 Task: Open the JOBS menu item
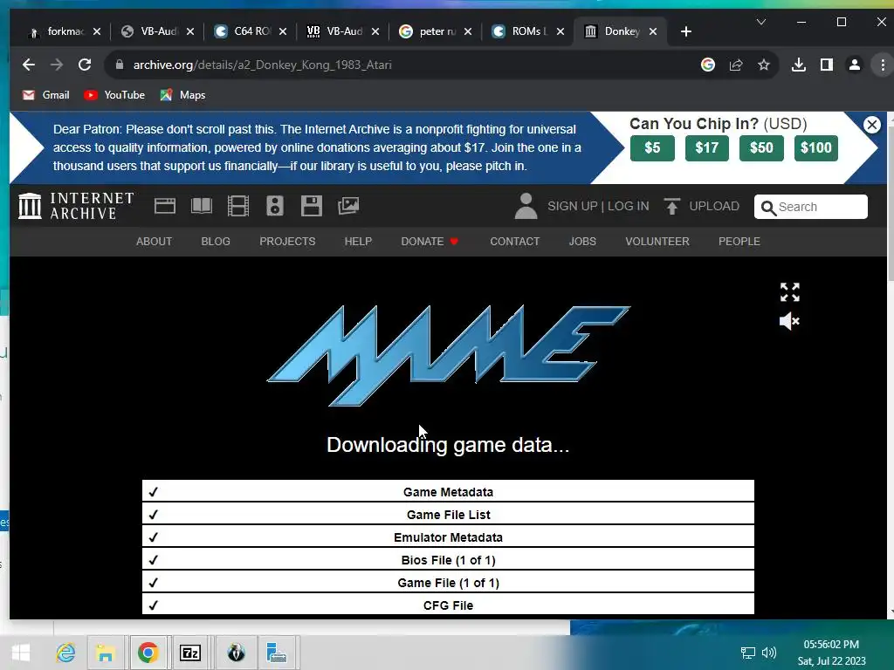coord(582,242)
